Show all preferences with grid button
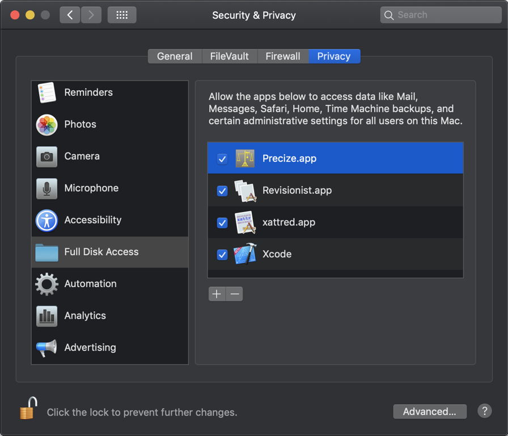 point(122,15)
